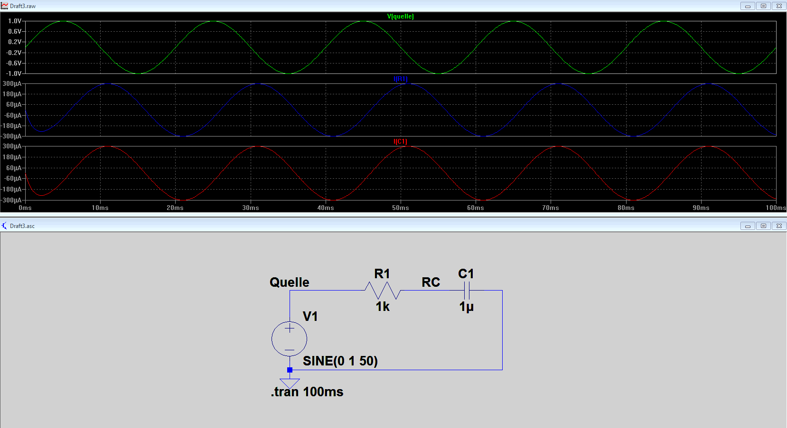Viewport: 787px width, 428px height.
Task: Click the V(quelle) trace label
Action: point(401,17)
